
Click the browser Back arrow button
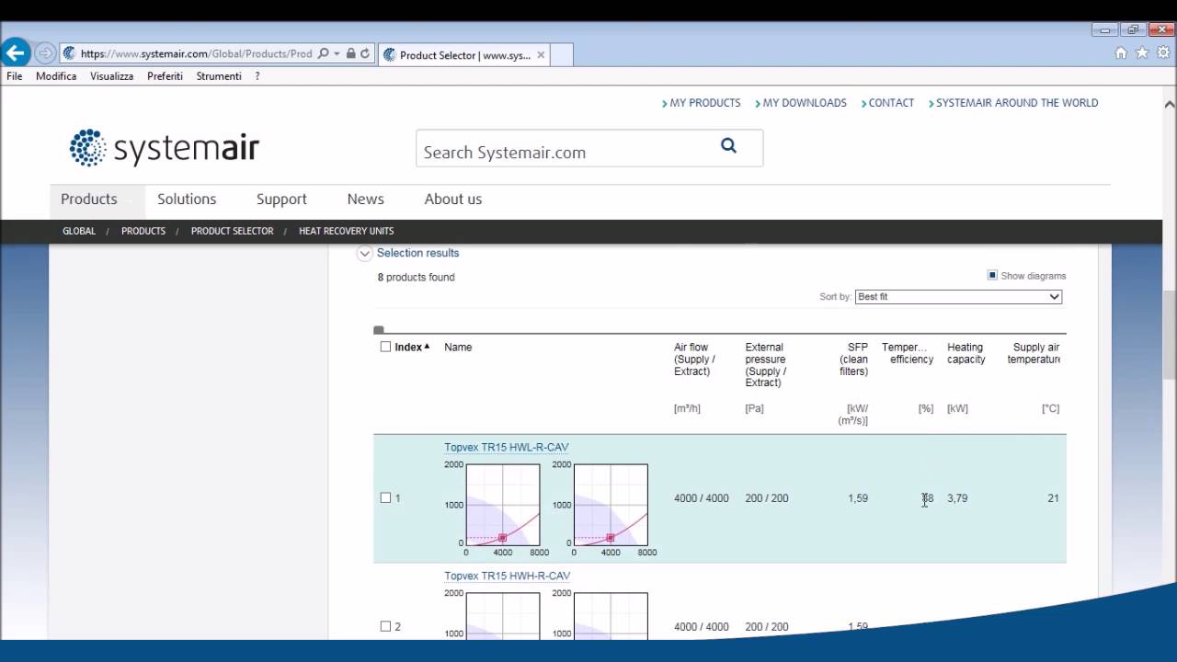coord(15,53)
